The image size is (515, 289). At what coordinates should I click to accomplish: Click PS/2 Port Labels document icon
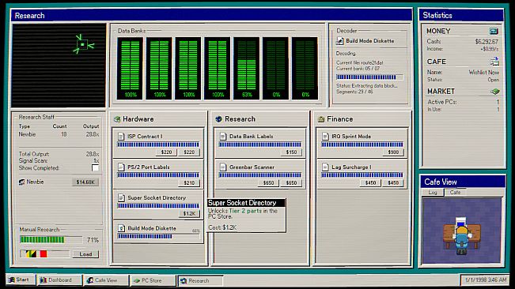point(121,167)
